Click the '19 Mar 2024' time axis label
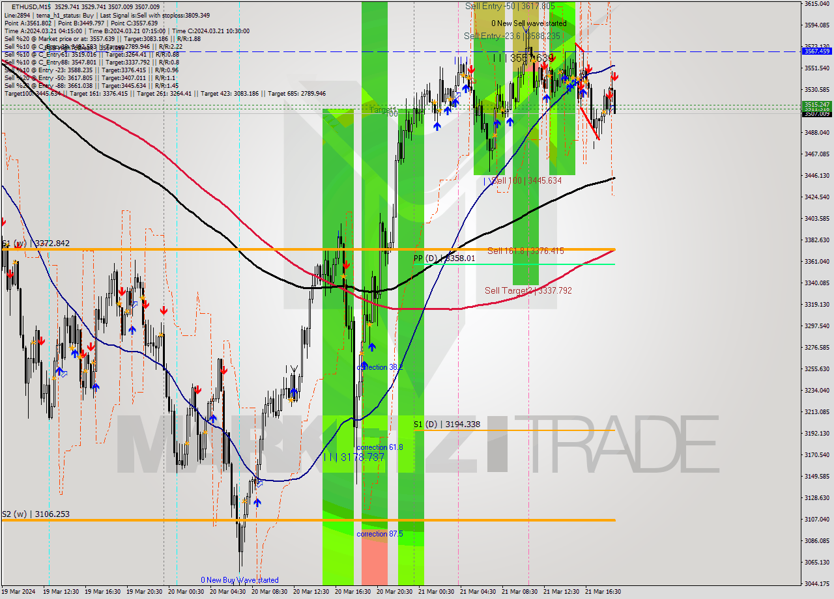The width and height of the screenshot is (834, 599). pyautogui.click(x=20, y=592)
